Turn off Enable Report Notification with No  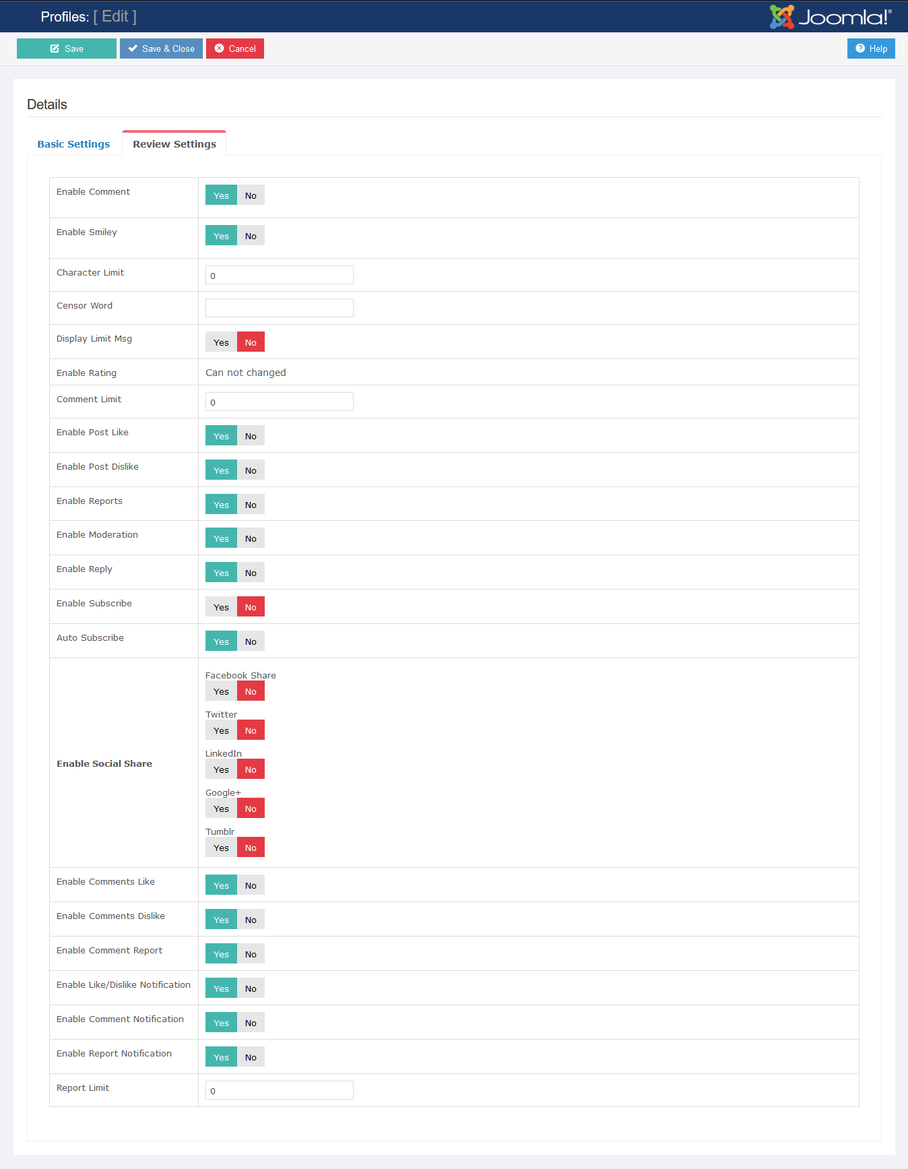pyautogui.click(x=251, y=1057)
